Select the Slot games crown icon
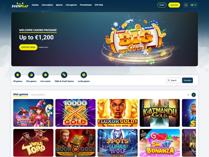 tap(31, 75)
